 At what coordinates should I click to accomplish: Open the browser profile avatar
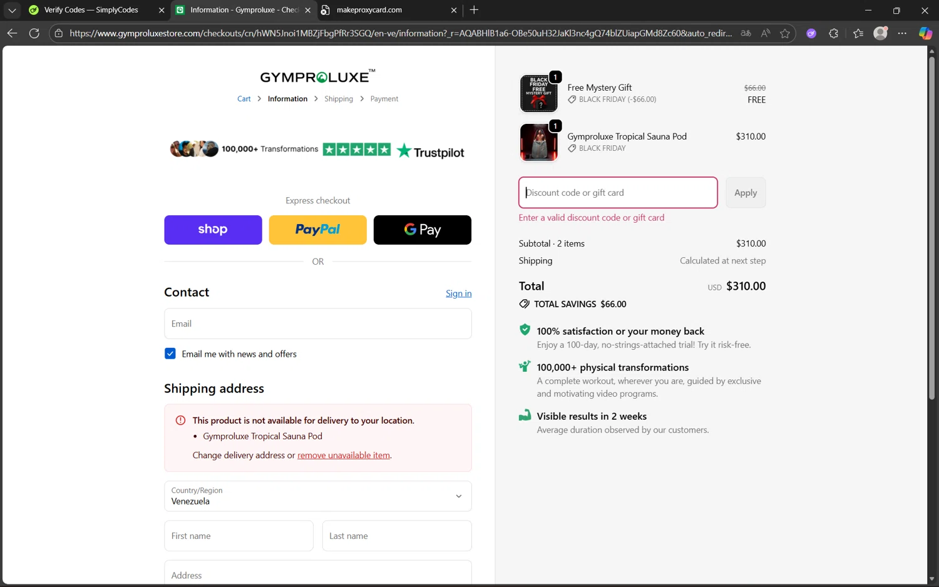coord(880,33)
